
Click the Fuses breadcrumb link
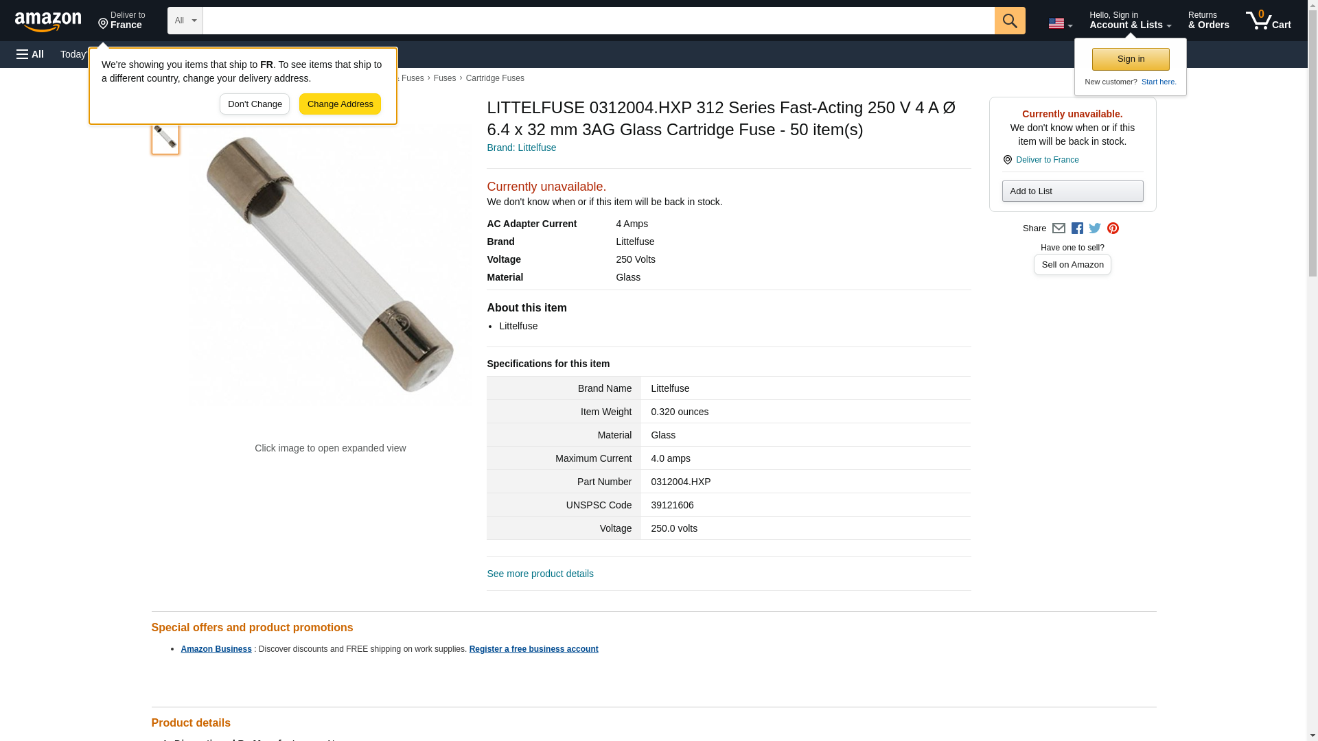coord(444,78)
